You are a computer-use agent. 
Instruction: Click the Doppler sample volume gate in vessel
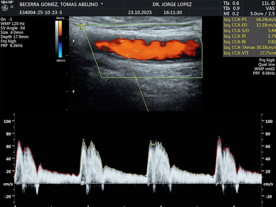[125, 48]
